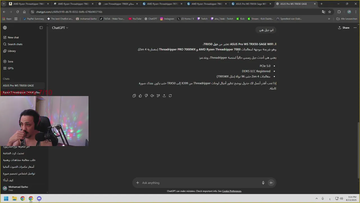Collapse the sidebar with the toggle icon

coord(41,28)
